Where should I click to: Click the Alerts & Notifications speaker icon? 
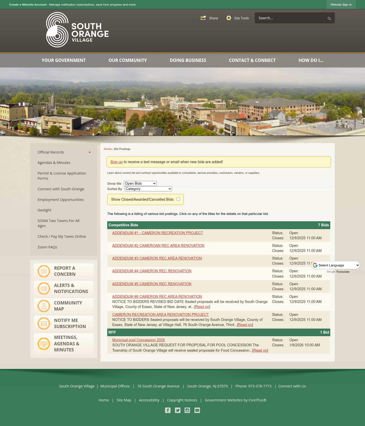point(44,288)
